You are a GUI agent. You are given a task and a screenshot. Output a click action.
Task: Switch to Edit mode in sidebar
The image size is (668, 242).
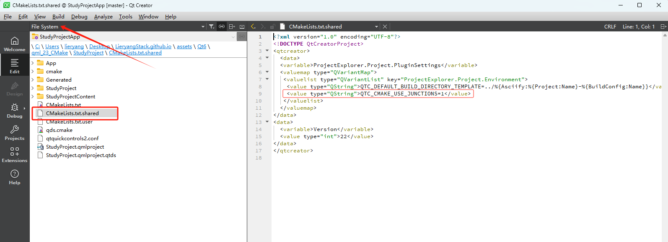point(15,66)
